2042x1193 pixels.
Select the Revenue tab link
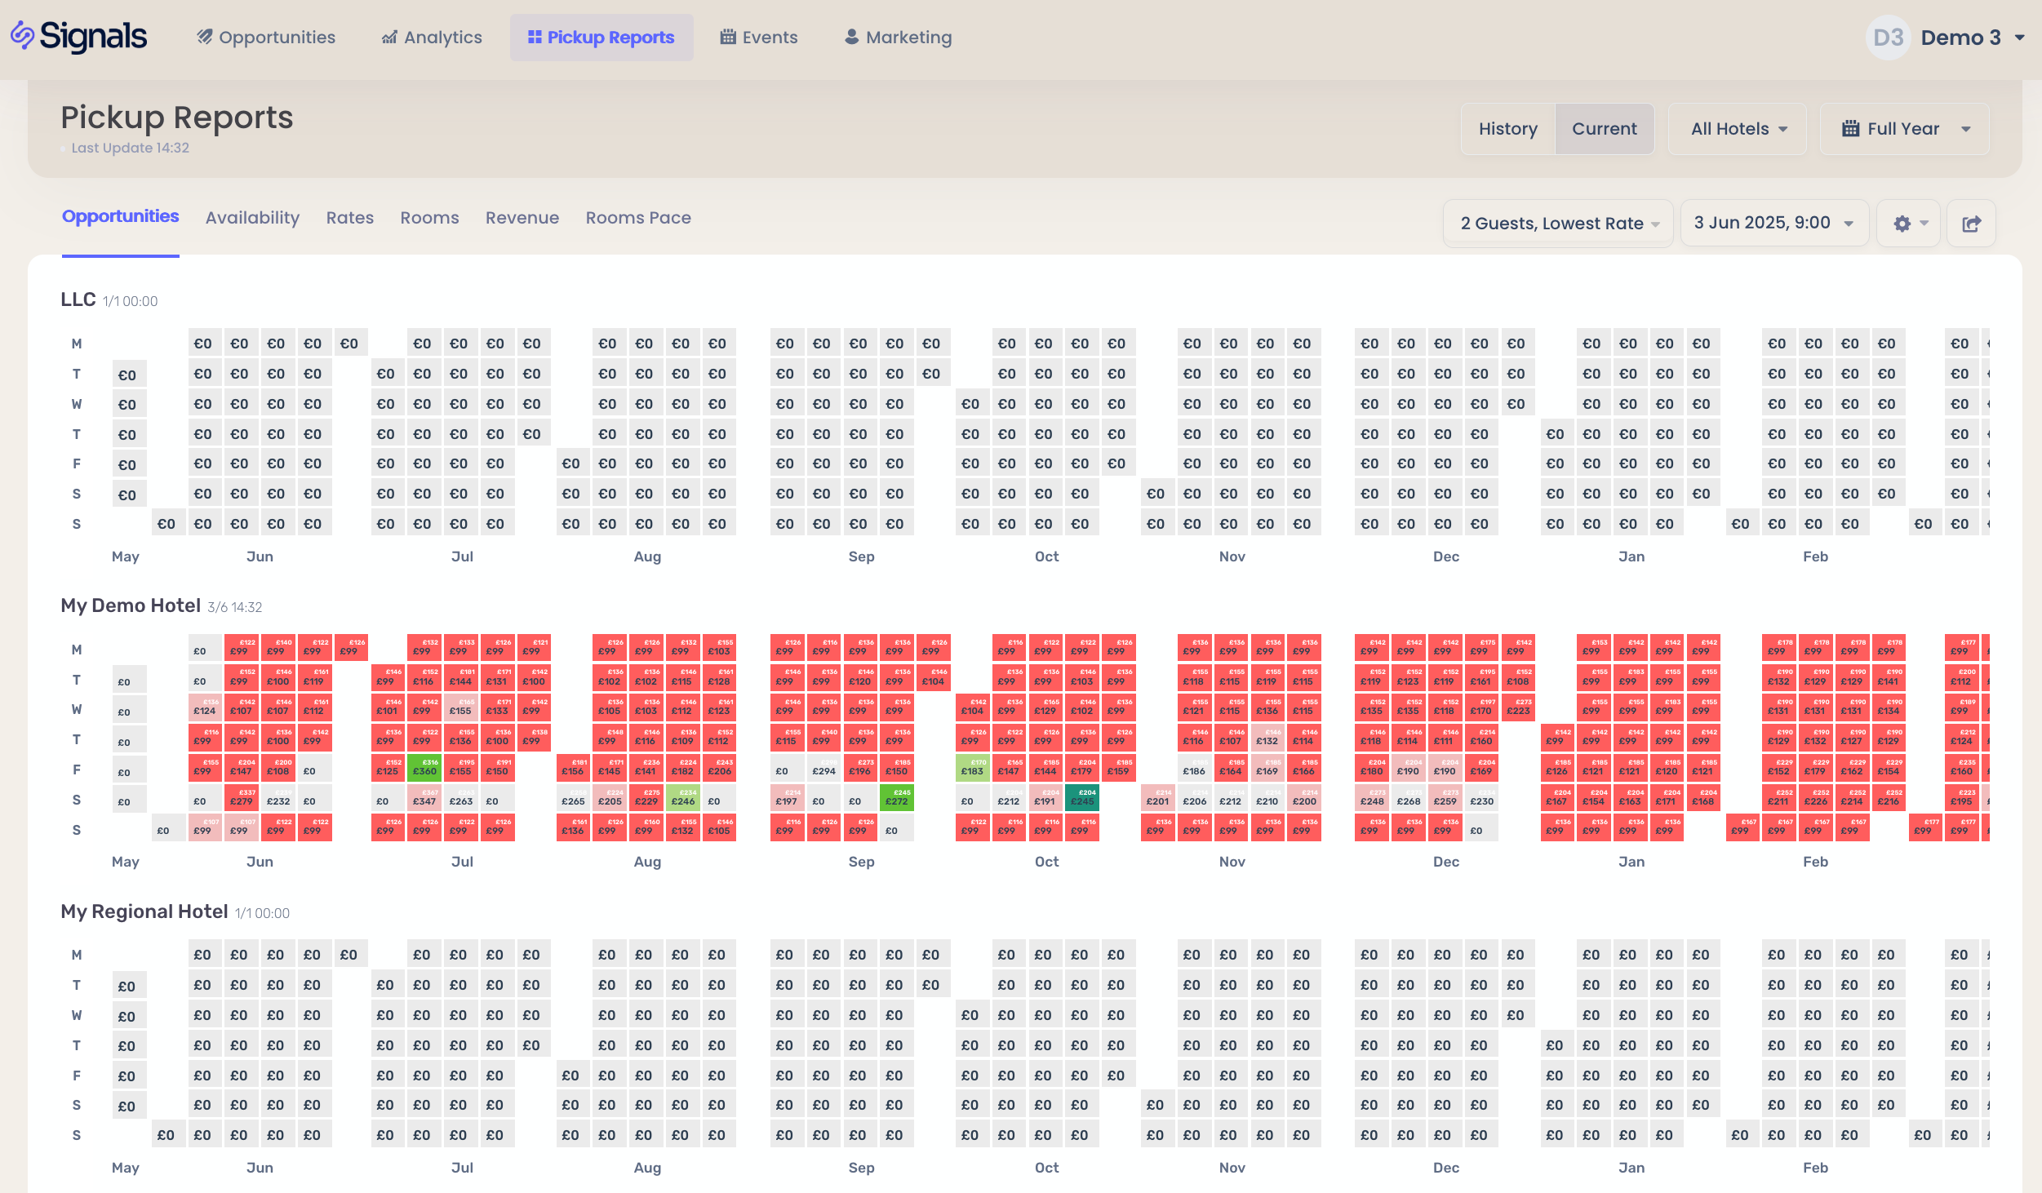pyautogui.click(x=522, y=218)
